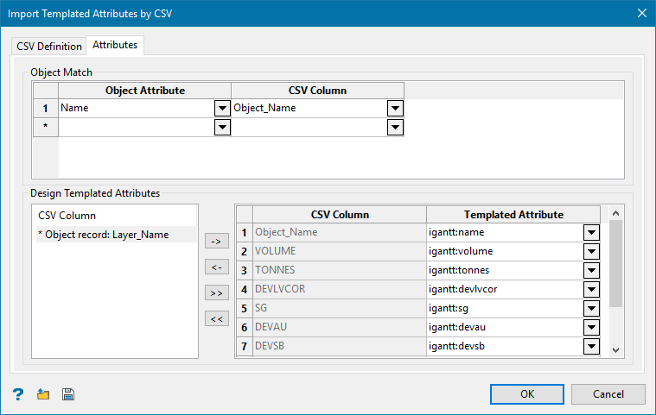The height and width of the screenshot is (415, 656).
Task: Click the blue help question mark icon
Action: click(18, 394)
